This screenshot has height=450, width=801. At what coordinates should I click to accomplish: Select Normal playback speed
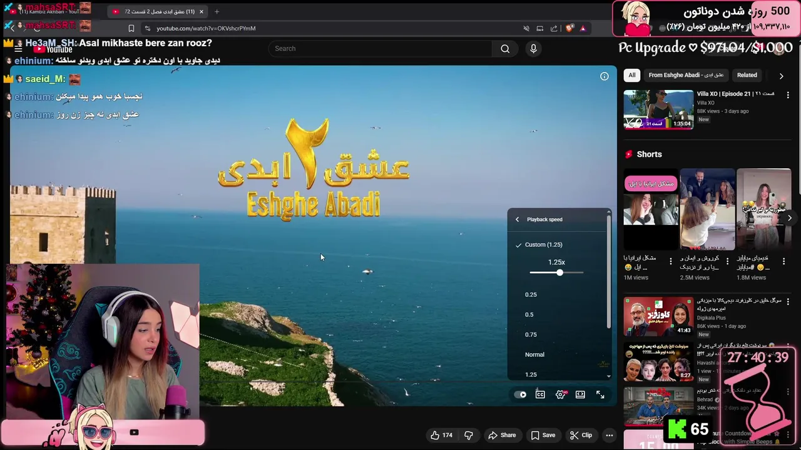pyautogui.click(x=557, y=354)
